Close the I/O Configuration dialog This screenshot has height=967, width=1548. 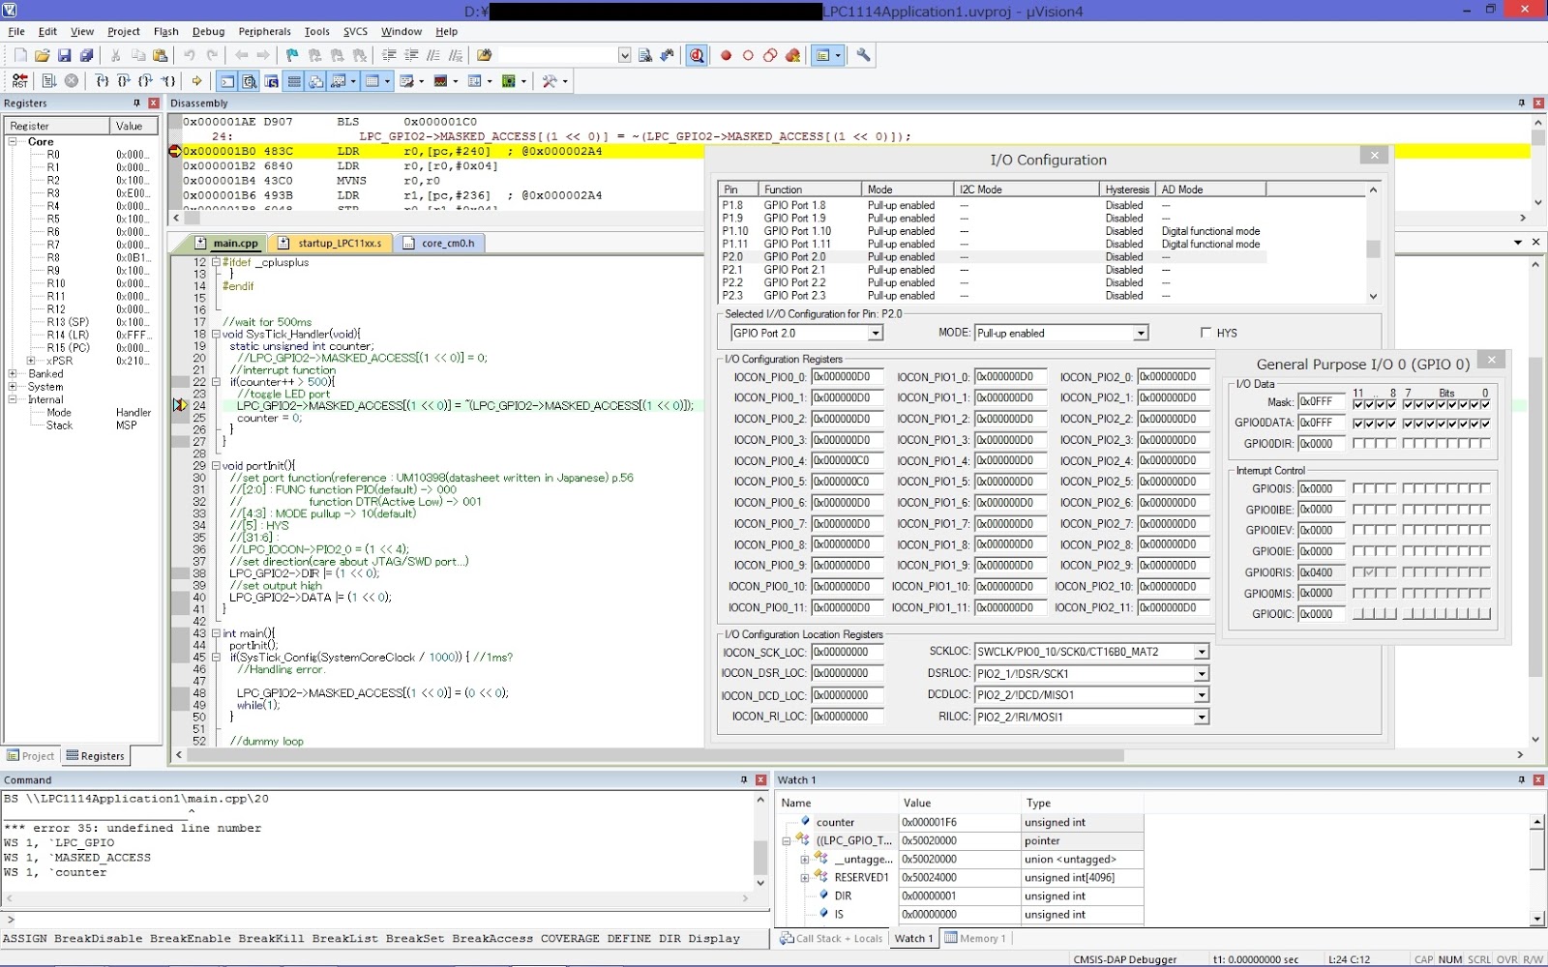tap(1374, 156)
